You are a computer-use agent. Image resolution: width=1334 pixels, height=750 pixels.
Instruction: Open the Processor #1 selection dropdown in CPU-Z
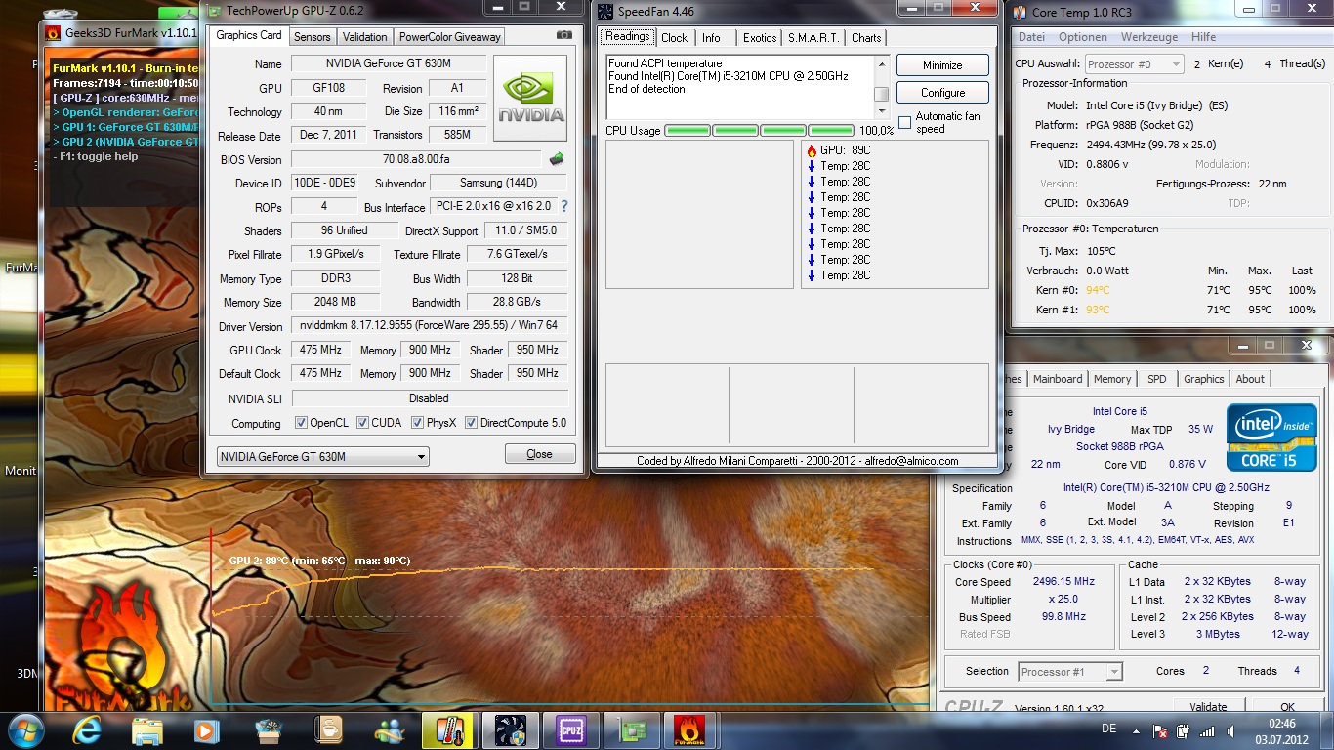click(1069, 671)
